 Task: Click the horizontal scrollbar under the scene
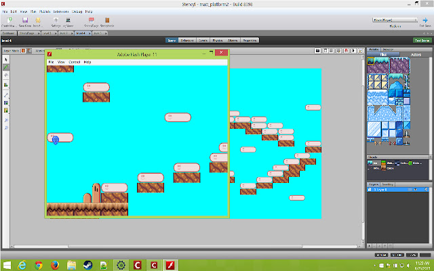185,247
